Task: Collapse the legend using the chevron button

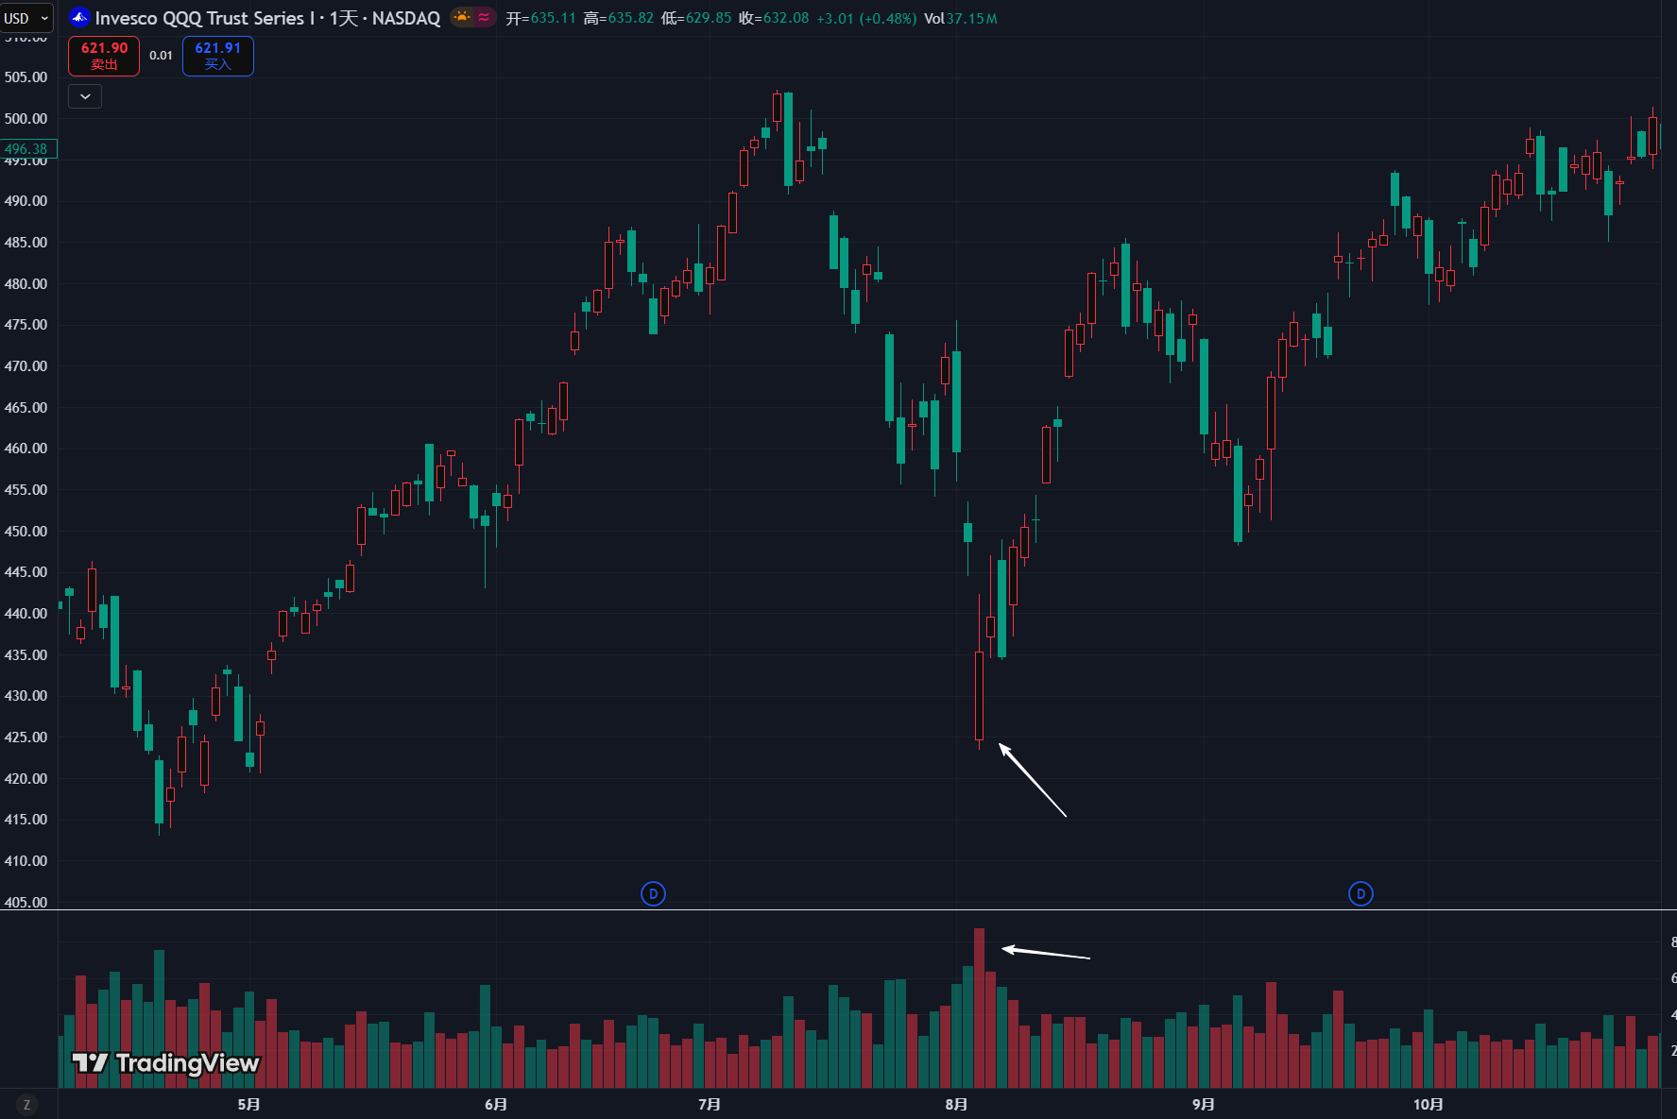Action: (85, 96)
